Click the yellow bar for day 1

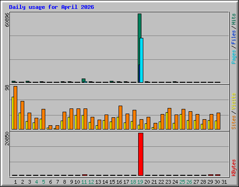(13, 113)
